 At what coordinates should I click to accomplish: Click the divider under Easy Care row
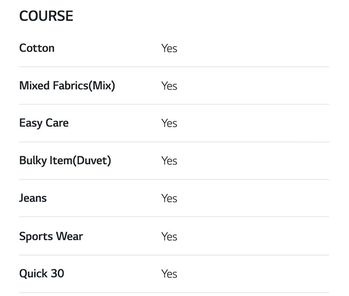[174, 142]
